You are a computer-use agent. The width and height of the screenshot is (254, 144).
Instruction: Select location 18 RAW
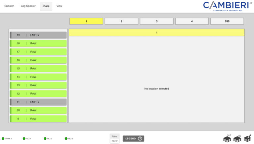pos(38,43)
